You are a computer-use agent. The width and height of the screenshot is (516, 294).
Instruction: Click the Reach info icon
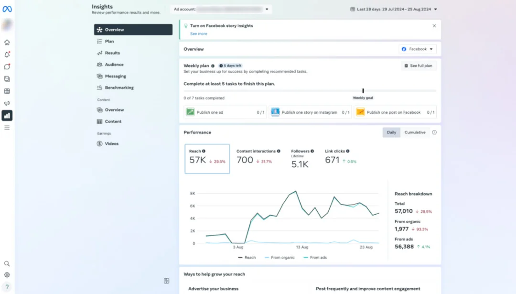coord(204,151)
